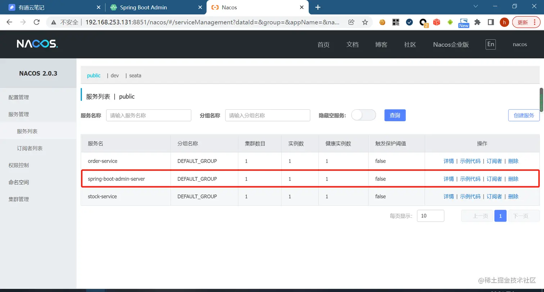Open 详情 for spring-boot-admin-server
Screen dimensions: 544x292
click(449, 179)
